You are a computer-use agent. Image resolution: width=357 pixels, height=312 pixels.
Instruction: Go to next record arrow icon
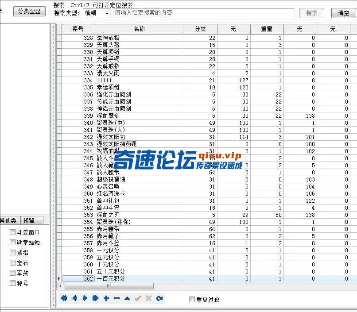[x=85, y=298]
